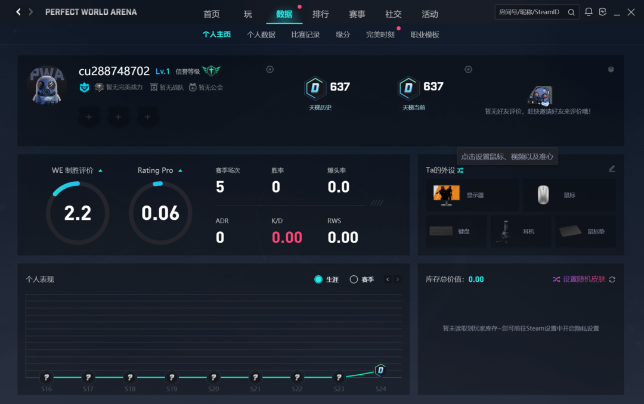Go back with the left arrow
This screenshot has width=644, height=404.
18,12
